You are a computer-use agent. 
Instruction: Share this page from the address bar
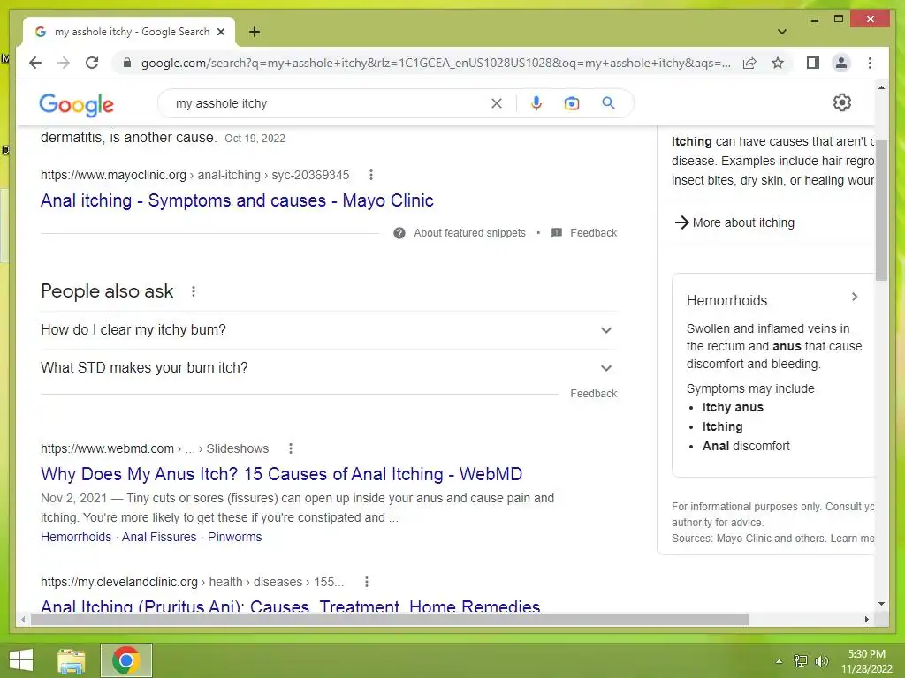(749, 63)
